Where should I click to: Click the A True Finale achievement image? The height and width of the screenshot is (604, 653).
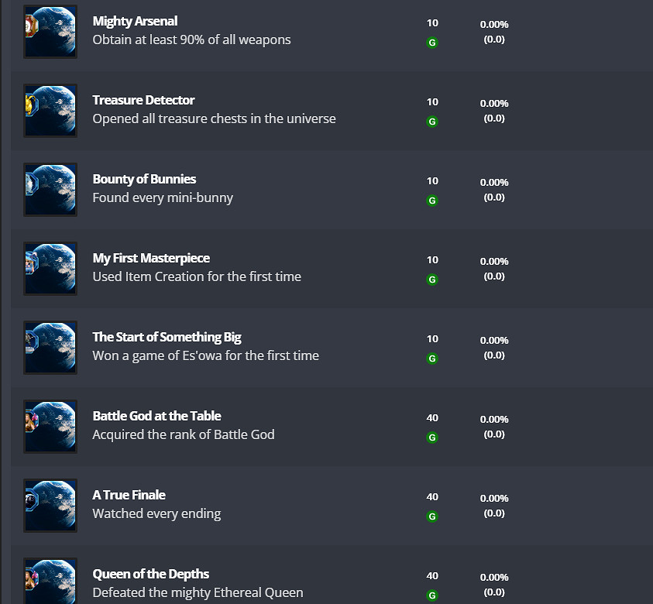(50, 506)
